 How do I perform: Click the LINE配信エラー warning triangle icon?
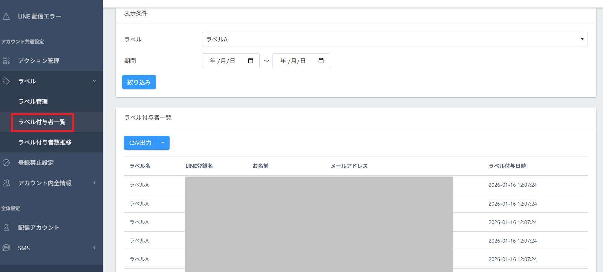[6, 16]
